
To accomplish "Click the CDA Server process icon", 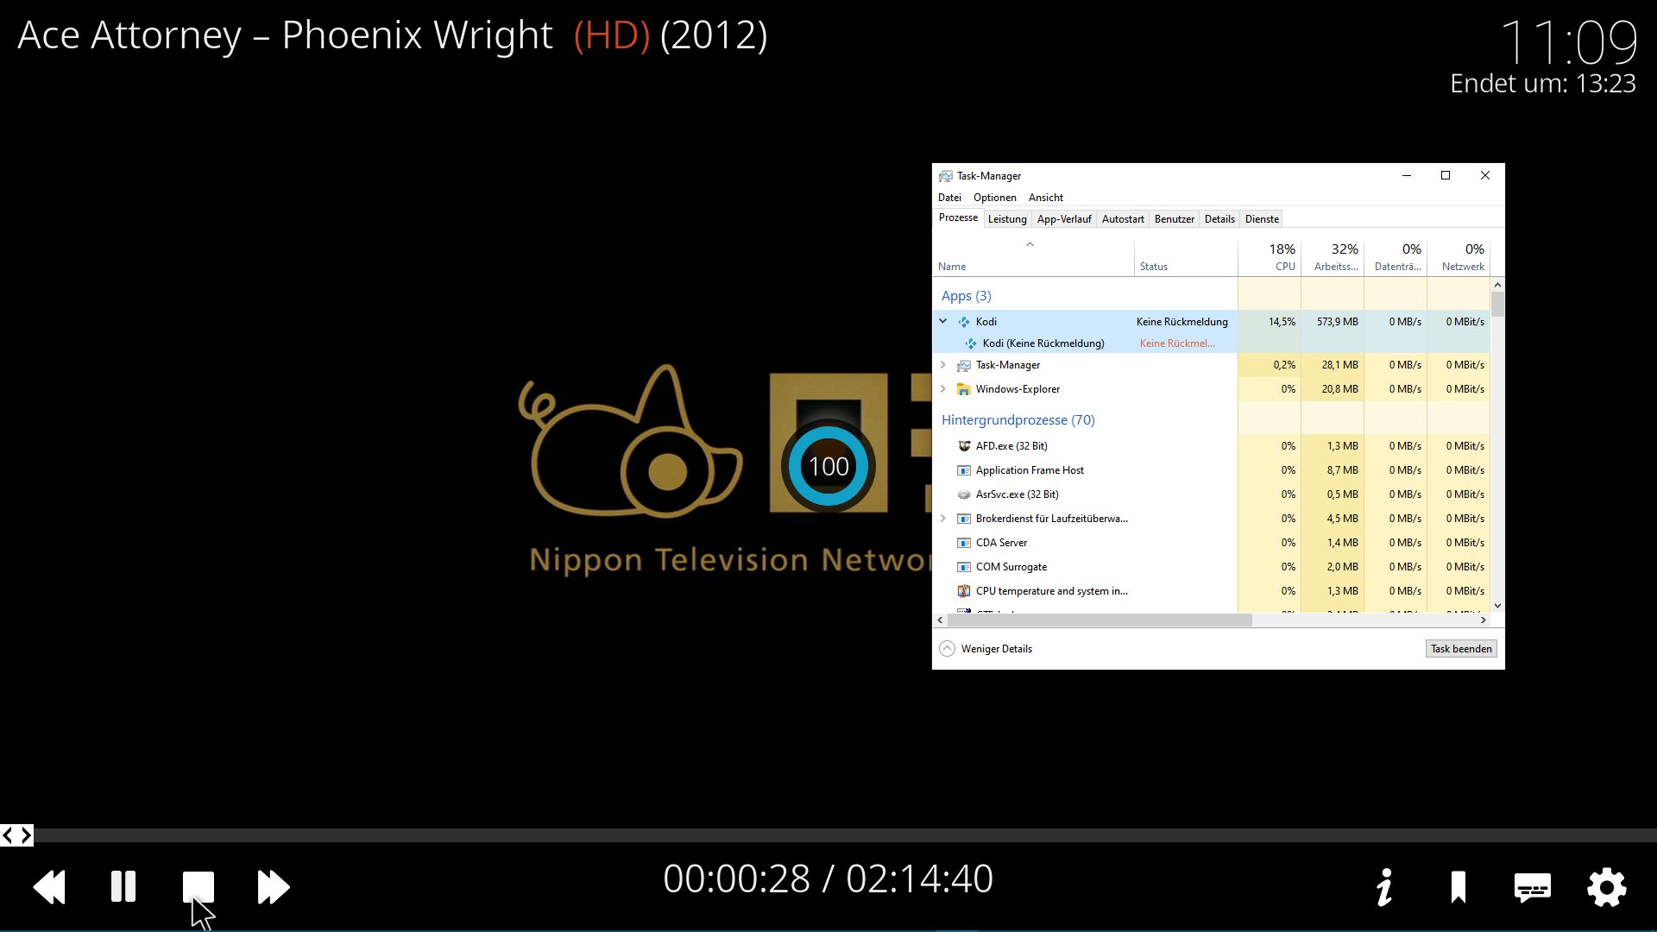I will 964,543.
